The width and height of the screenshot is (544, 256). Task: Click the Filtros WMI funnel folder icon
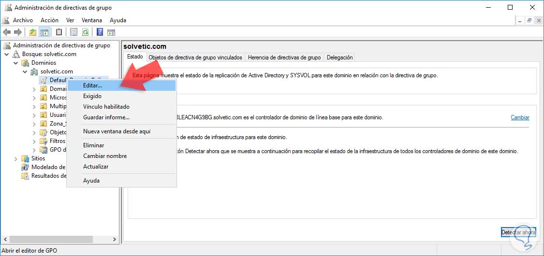44,141
